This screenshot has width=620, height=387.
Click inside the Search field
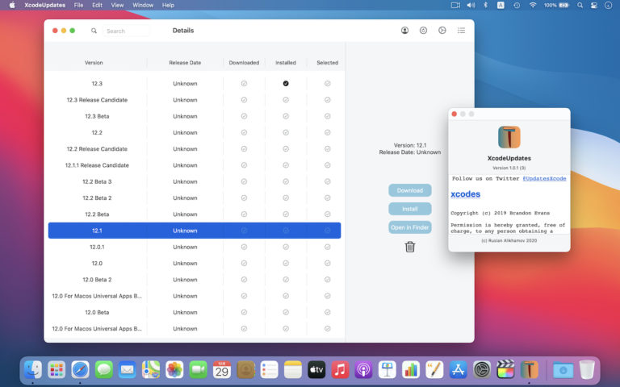click(x=126, y=31)
